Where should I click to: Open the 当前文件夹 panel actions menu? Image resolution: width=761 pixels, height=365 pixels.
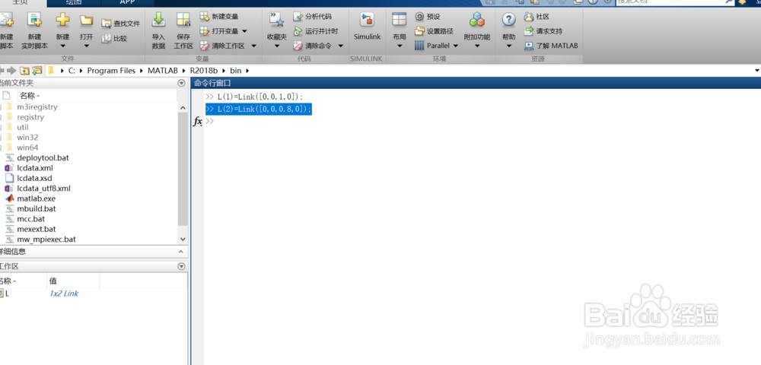[x=182, y=83]
